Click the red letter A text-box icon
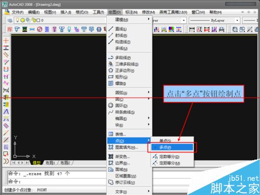260x195 pixels. pos(199,29)
